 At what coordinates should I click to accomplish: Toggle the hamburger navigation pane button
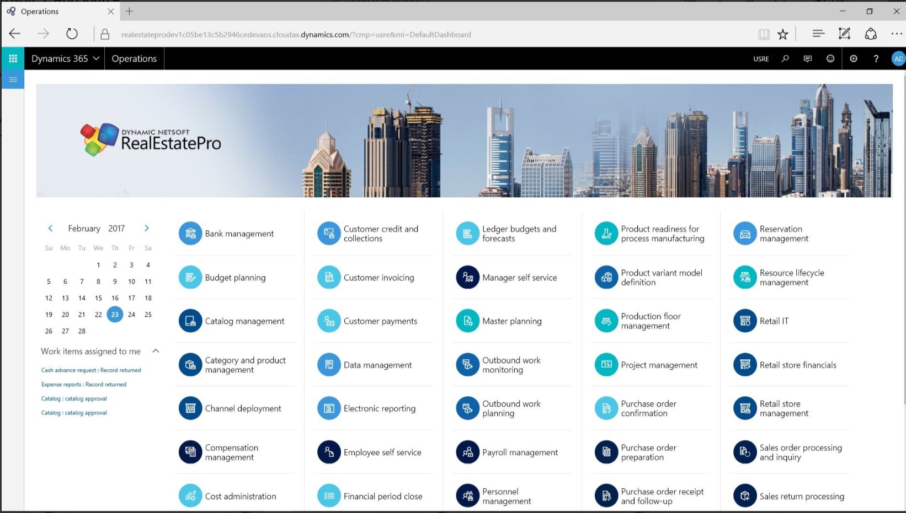pos(13,80)
